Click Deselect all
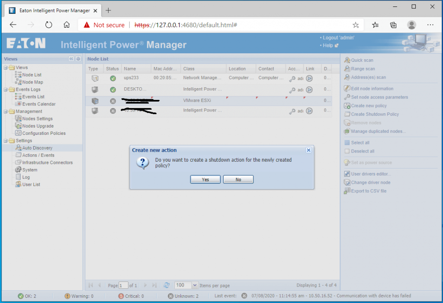Viewport: 443px width, 303px height. click(363, 151)
